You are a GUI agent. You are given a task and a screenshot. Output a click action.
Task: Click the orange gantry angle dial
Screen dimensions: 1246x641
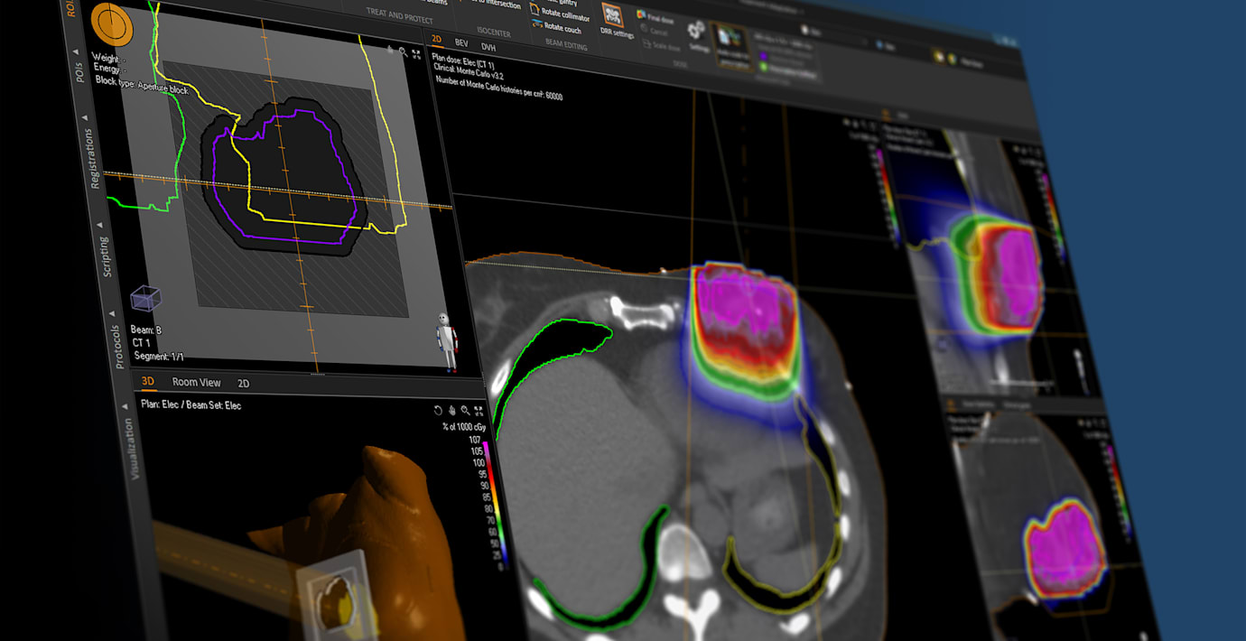111,24
